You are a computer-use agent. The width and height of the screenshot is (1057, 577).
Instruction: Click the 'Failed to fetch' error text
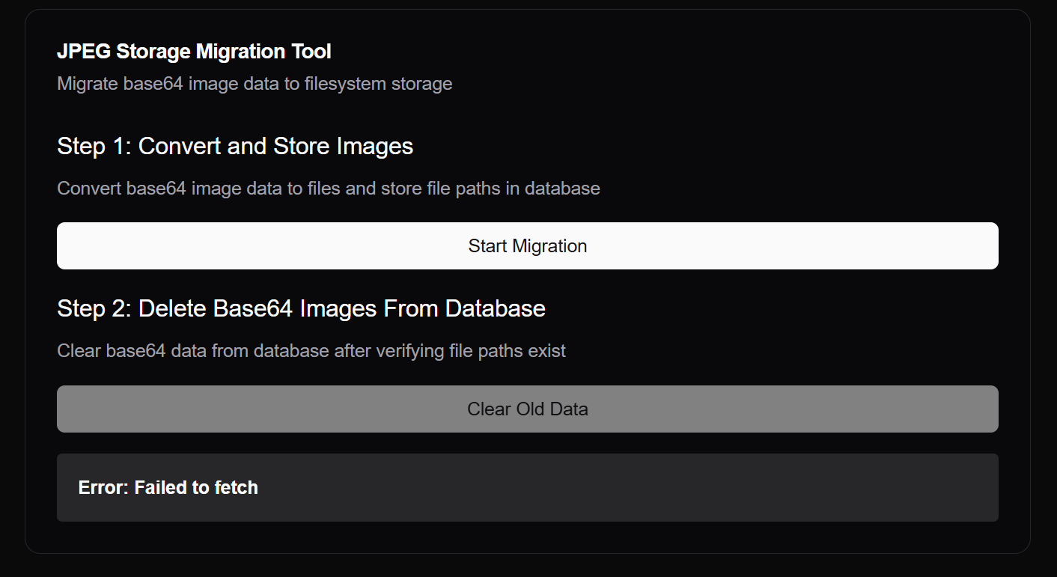point(196,488)
